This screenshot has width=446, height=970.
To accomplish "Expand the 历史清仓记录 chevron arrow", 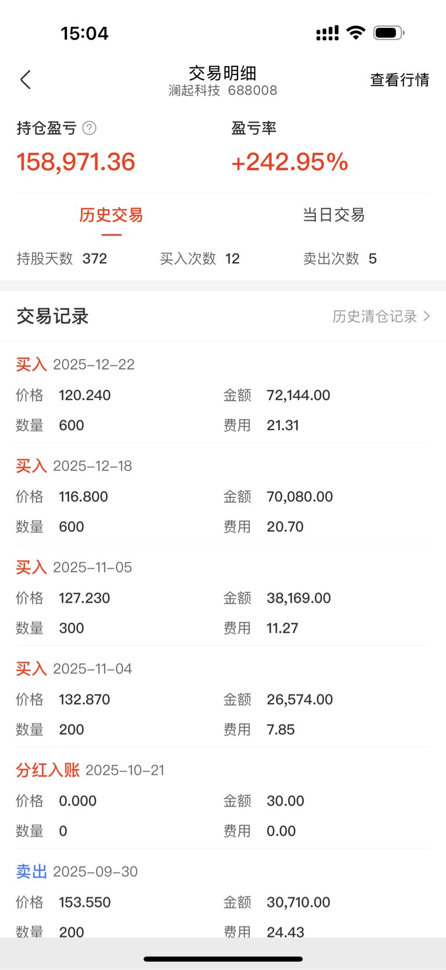I will tap(427, 316).
